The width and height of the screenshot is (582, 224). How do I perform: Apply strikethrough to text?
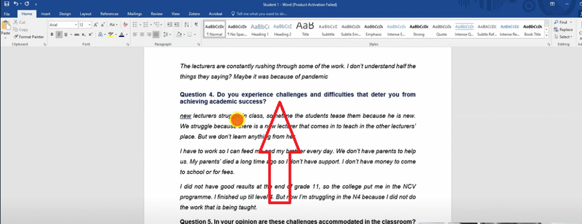77,35
